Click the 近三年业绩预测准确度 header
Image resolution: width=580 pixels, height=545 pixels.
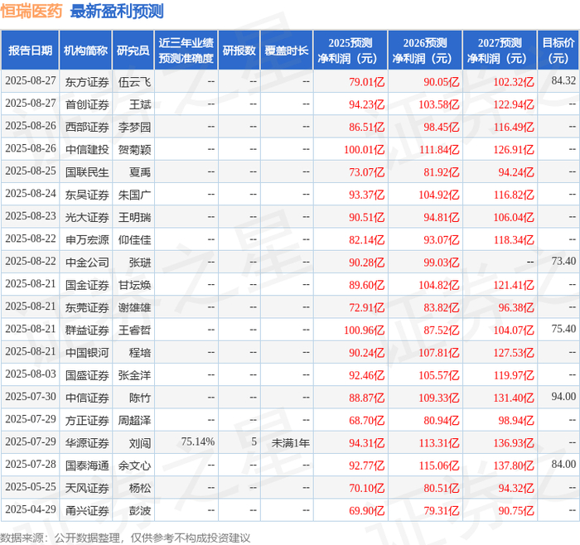(186, 51)
